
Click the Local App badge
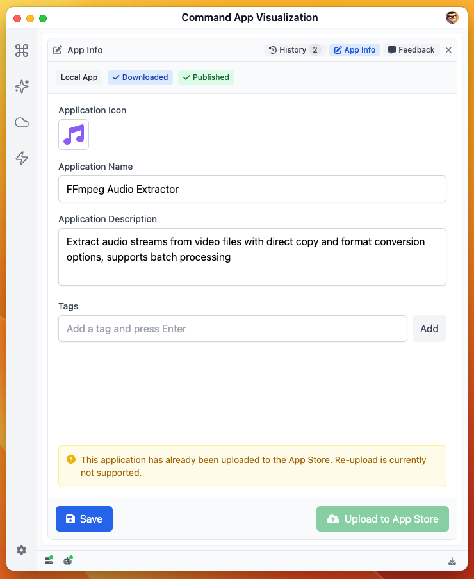tap(79, 77)
